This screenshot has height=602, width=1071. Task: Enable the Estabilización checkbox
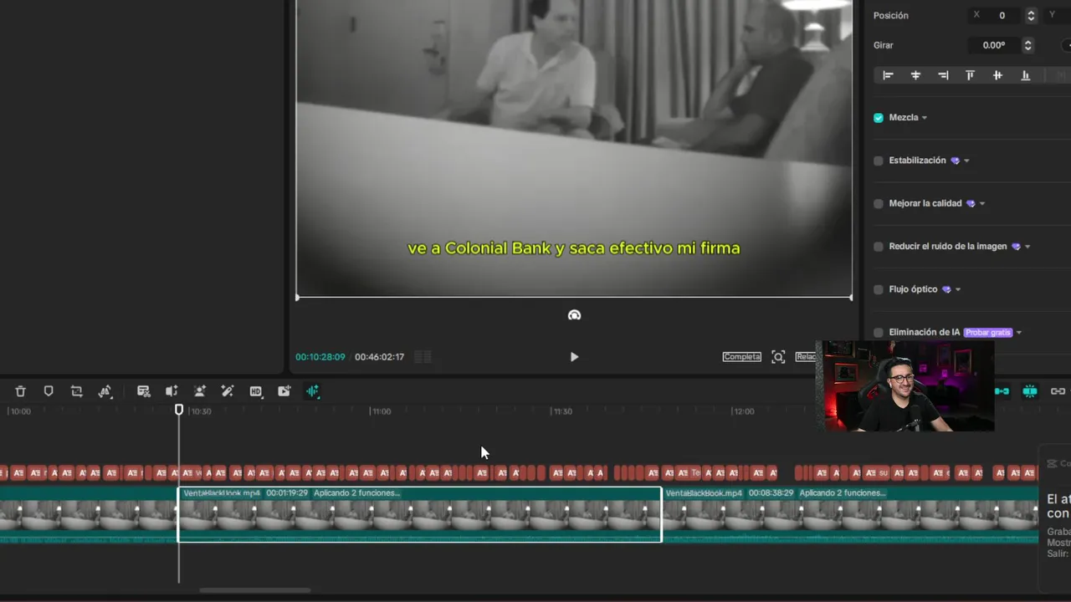tap(879, 161)
